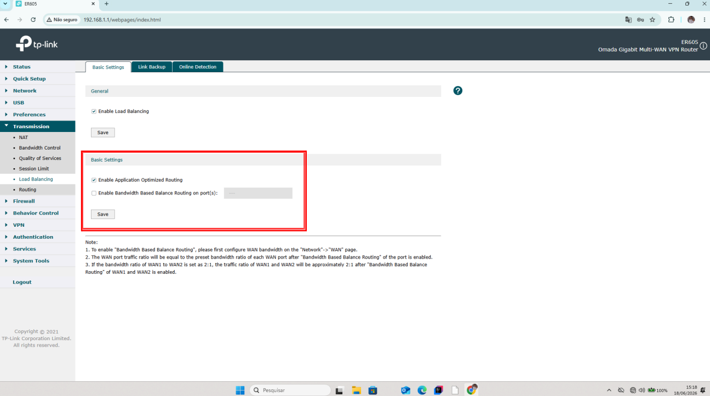
Task: Expand the Status menu
Action: 37,67
